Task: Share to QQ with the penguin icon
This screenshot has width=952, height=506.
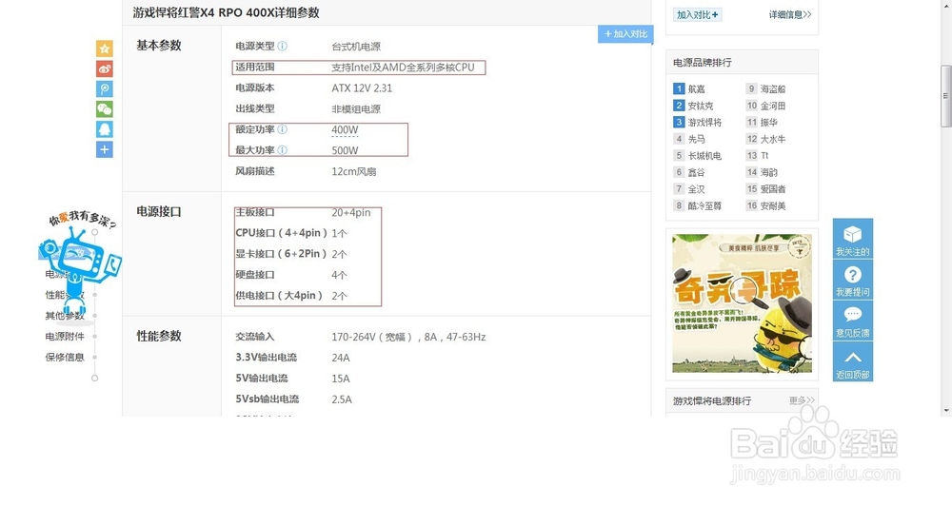Action: click(105, 128)
